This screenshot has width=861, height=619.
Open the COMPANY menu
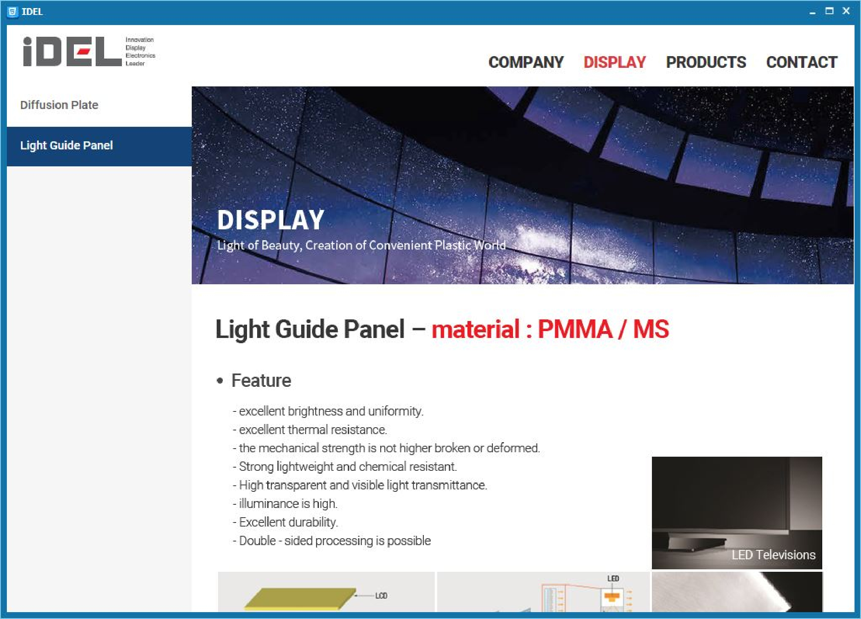click(x=526, y=62)
